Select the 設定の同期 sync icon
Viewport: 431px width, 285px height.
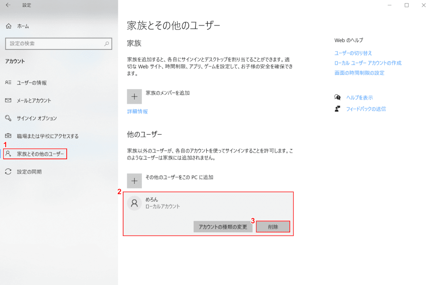tap(9, 172)
